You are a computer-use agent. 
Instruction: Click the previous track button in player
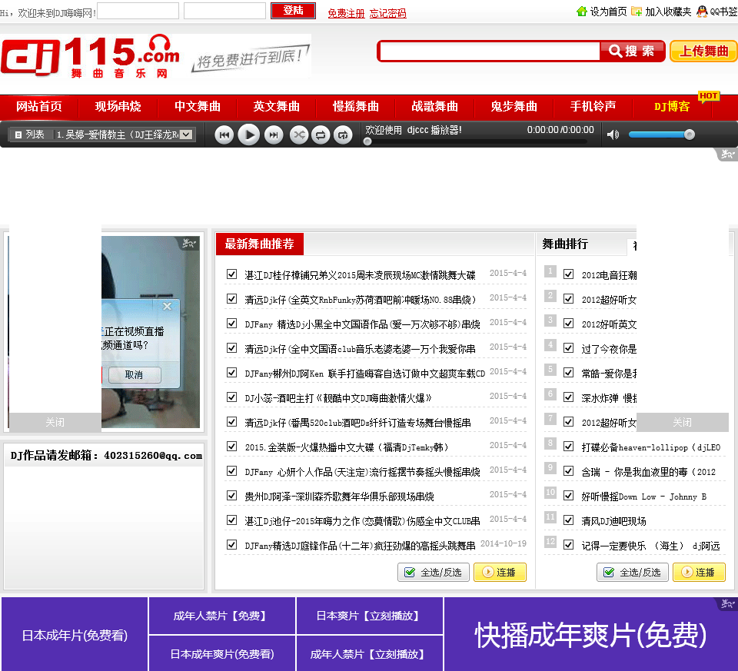pos(224,135)
